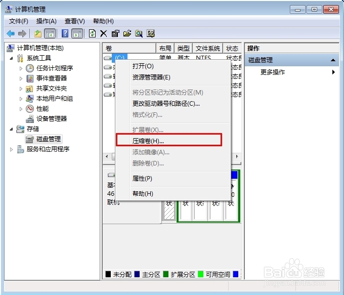Click the Disk Management icon in tree

pyautogui.click(x=30, y=139)
